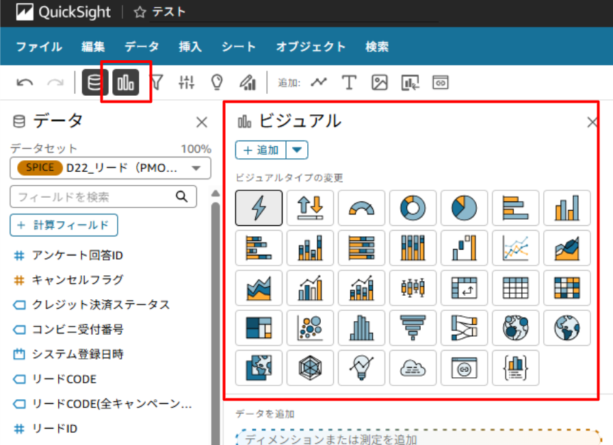Select the gauge chart visual type
The width and height of the screenshot is (613, 445).
362,208
